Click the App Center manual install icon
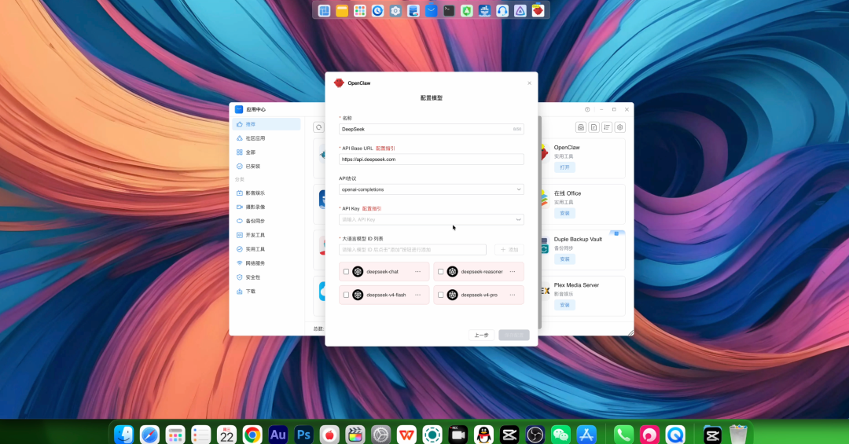 581,127
